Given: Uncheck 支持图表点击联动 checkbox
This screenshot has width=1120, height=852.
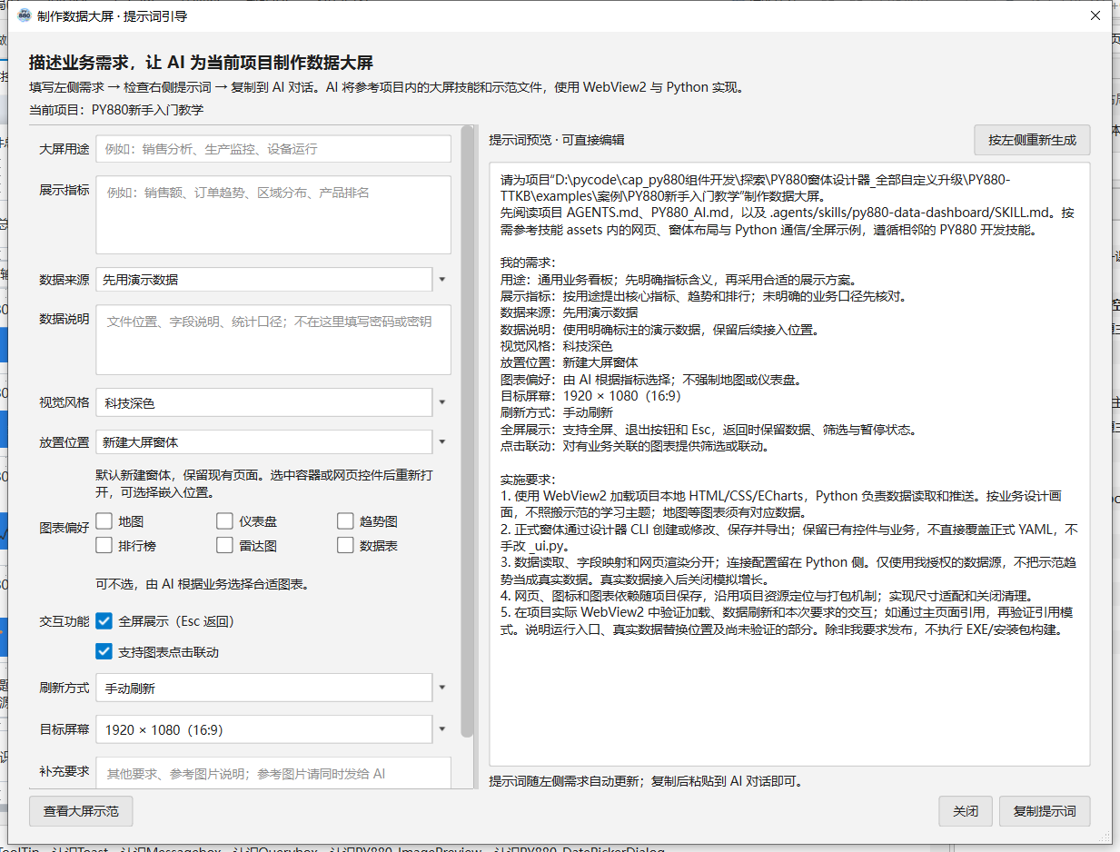Looking at the screenshot, I should pyautogui.click(x=104, y=651).
